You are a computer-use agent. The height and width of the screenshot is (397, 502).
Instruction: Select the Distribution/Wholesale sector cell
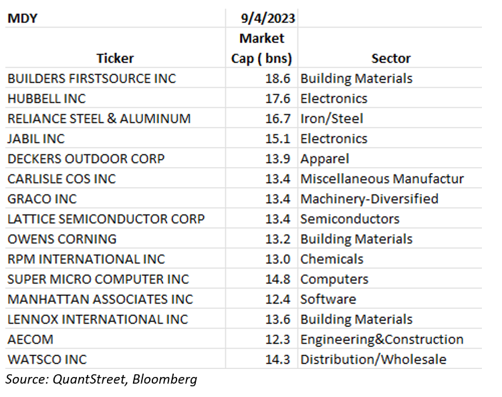click(373, 359)
